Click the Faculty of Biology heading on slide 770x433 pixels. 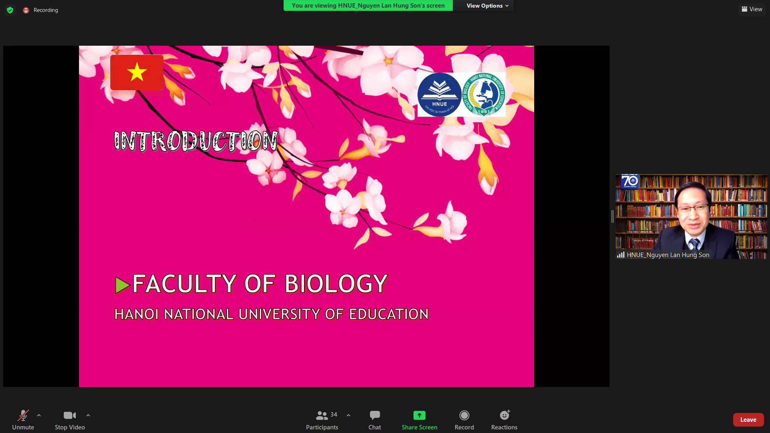tap(259, 284)
